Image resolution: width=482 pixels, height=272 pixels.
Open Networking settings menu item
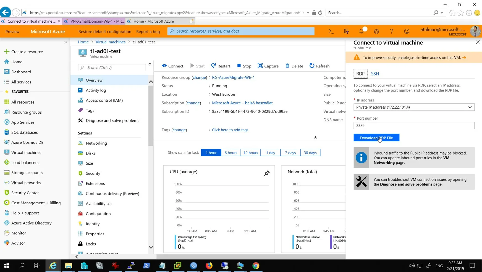[96, 143]
